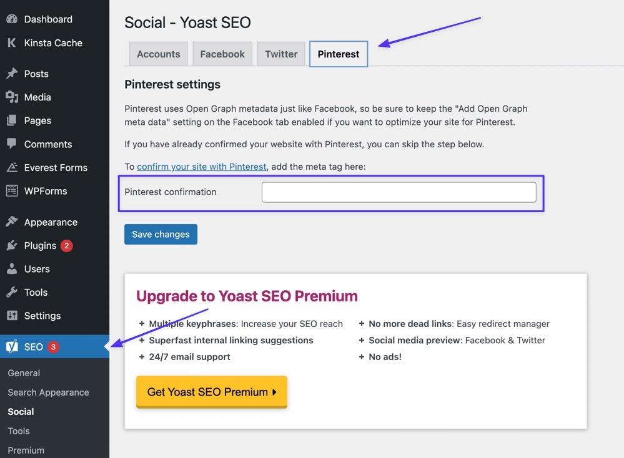The image size is (624, 458).
Task: Open Pages via its sidebar icon
Action: (12, 120)
